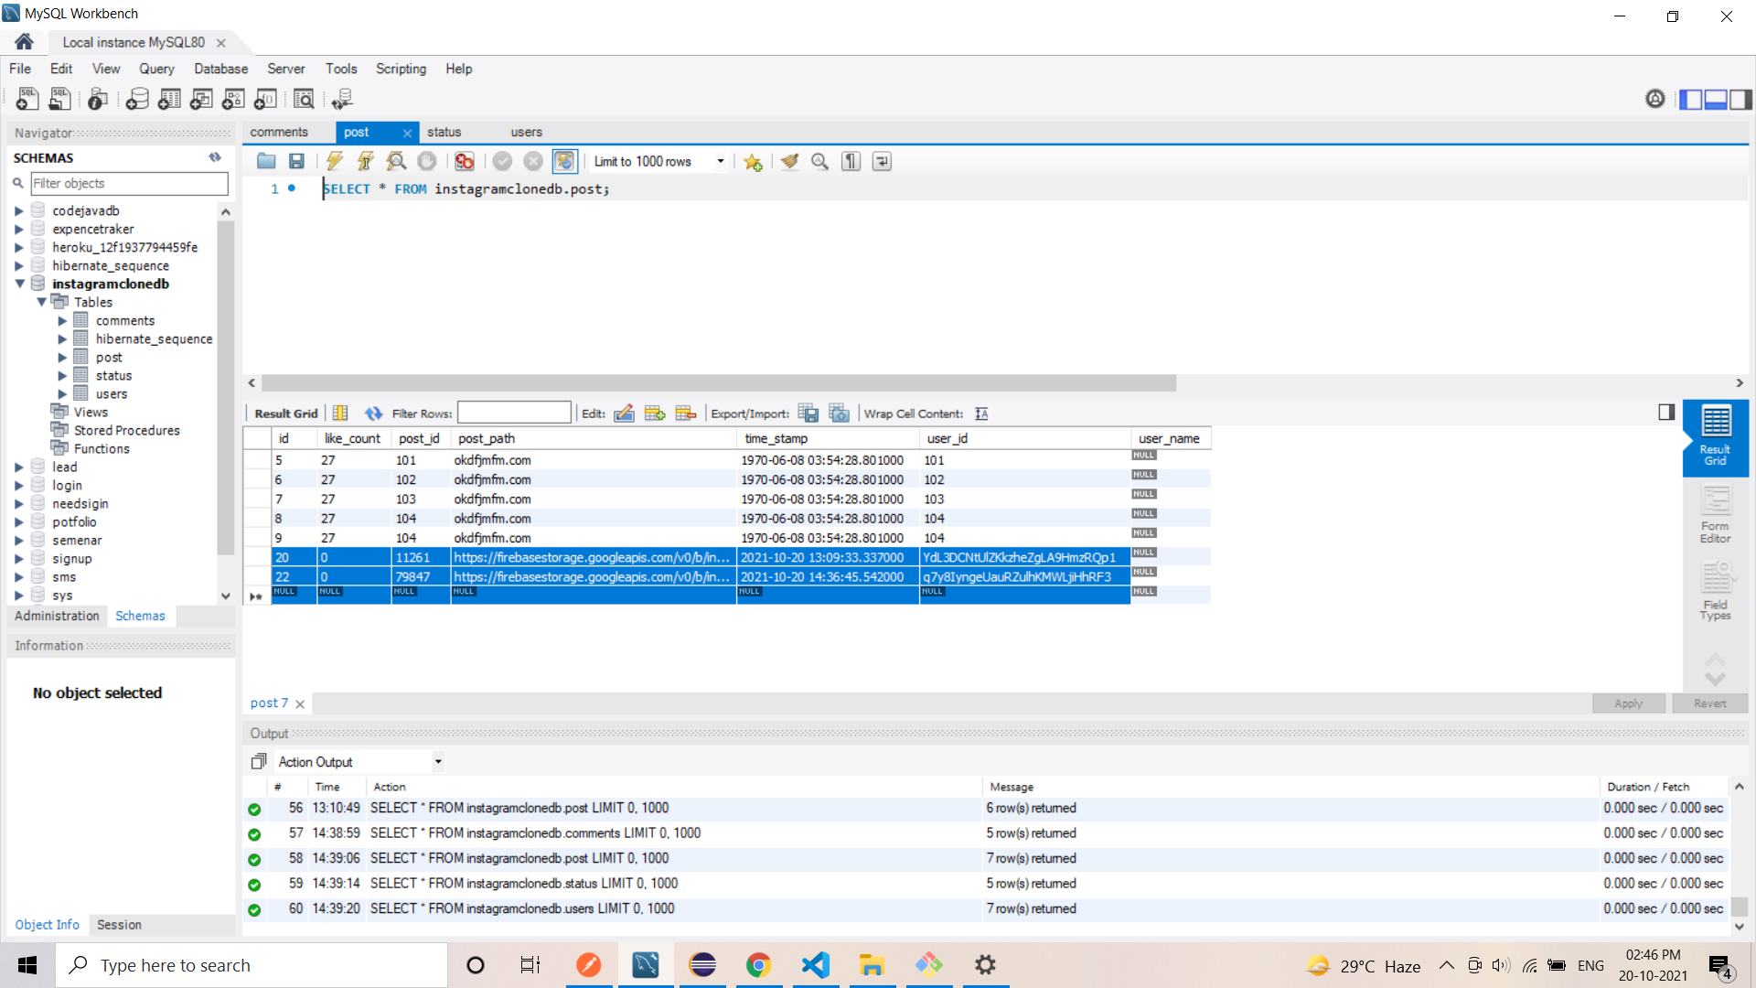This screenshot has width=1756, height=988.
Task: Click the Administration tab in the Navigator
Action: [57, 616]
